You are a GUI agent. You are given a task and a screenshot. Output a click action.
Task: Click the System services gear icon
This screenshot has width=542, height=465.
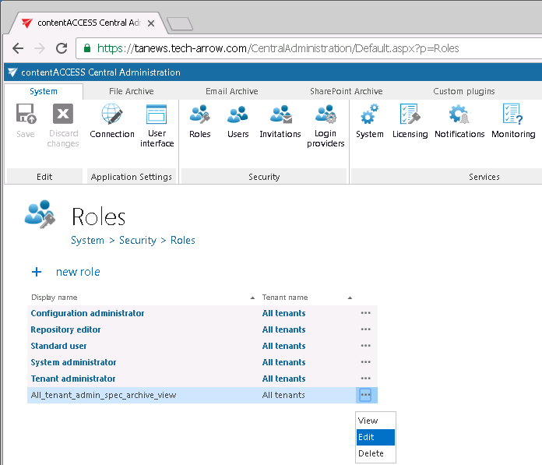pos(369,123)
